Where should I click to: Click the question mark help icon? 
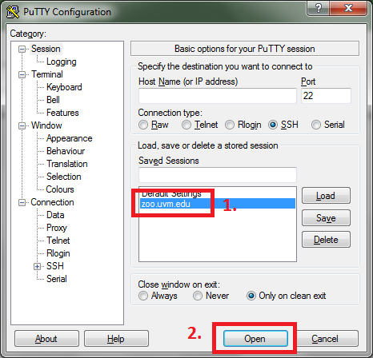click(319, 8)
